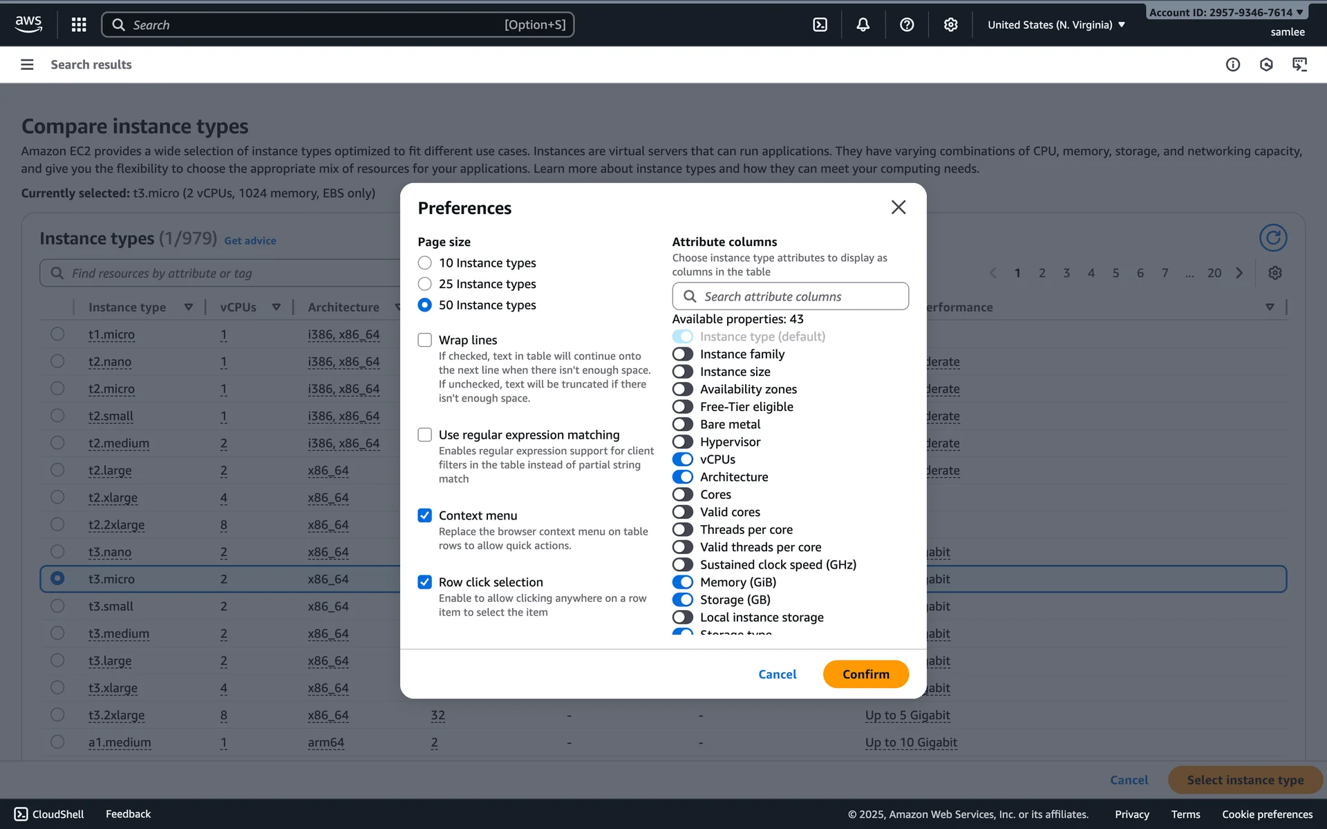Toggle on the Instance family column
The width and height of the screenshot is (1327, 829).
point(683,354)
